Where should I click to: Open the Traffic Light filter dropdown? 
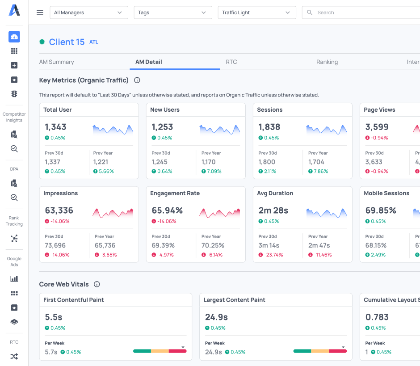click(256, 13)
